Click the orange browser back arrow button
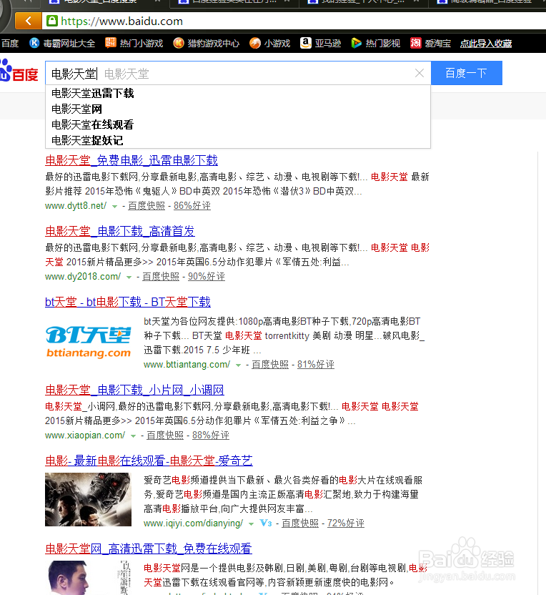The width and height of the screenshot is (546, 595). tap(29, 21)
